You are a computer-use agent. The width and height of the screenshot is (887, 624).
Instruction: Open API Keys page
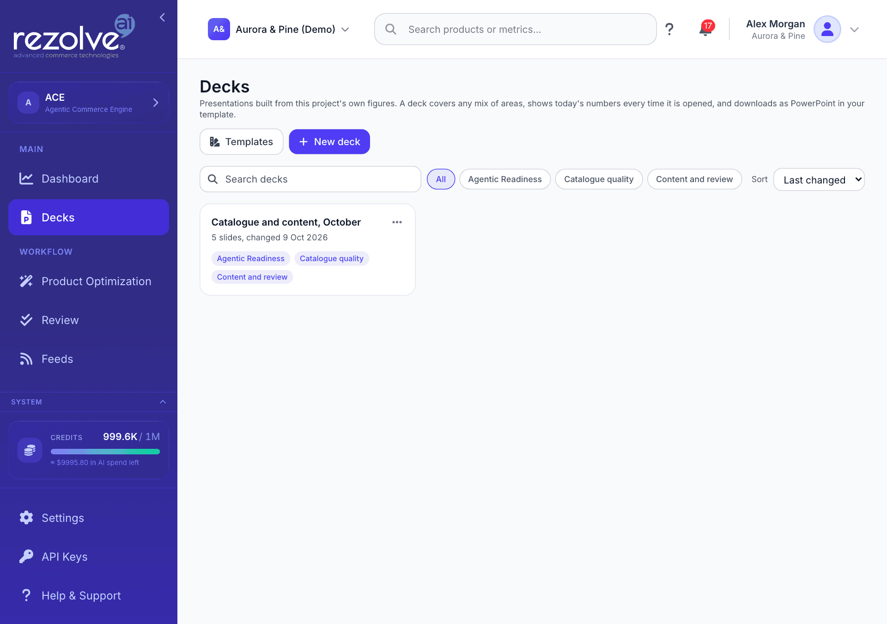pyautogui.click(x=89, y=557)
